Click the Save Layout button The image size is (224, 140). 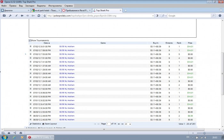pyautogui.click(x=50, y=124)
